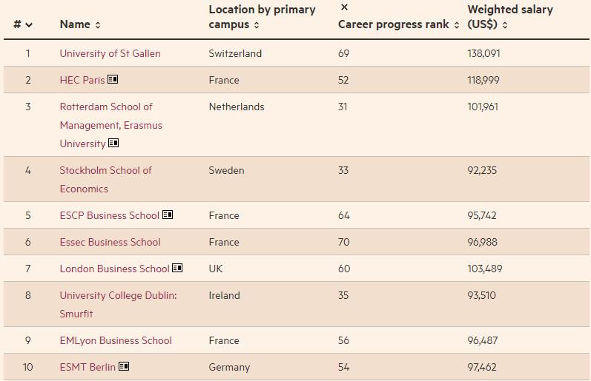Open the profile icon beside HEC Paris
Image resolution: width=591 pixels, height=381 pixels.
coord(113,79)
